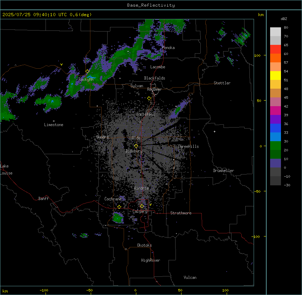This screenshot has height=295, width=302.
Task: Click the Innisfail label
Action: [145, 114]
